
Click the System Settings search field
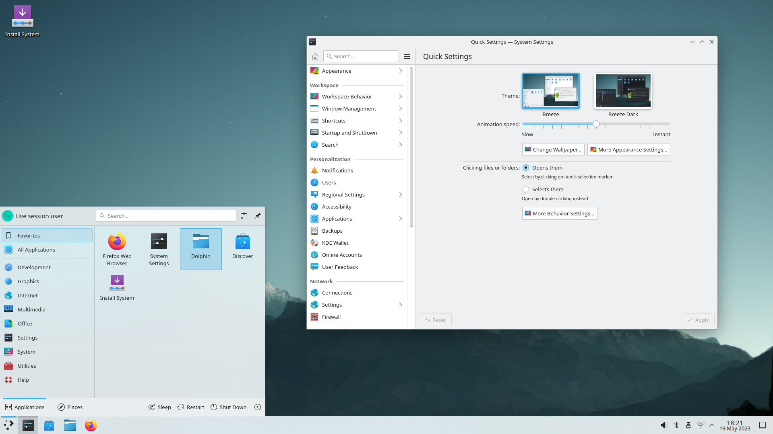[x=361, y=56]
